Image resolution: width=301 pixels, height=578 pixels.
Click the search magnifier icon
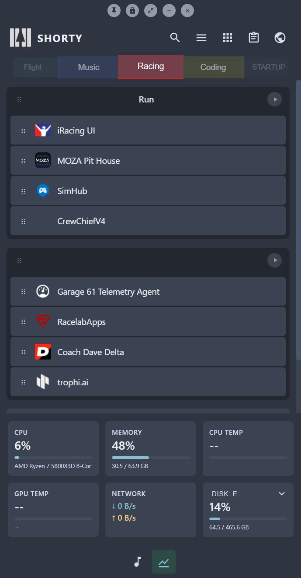click(x=175, y=38)
